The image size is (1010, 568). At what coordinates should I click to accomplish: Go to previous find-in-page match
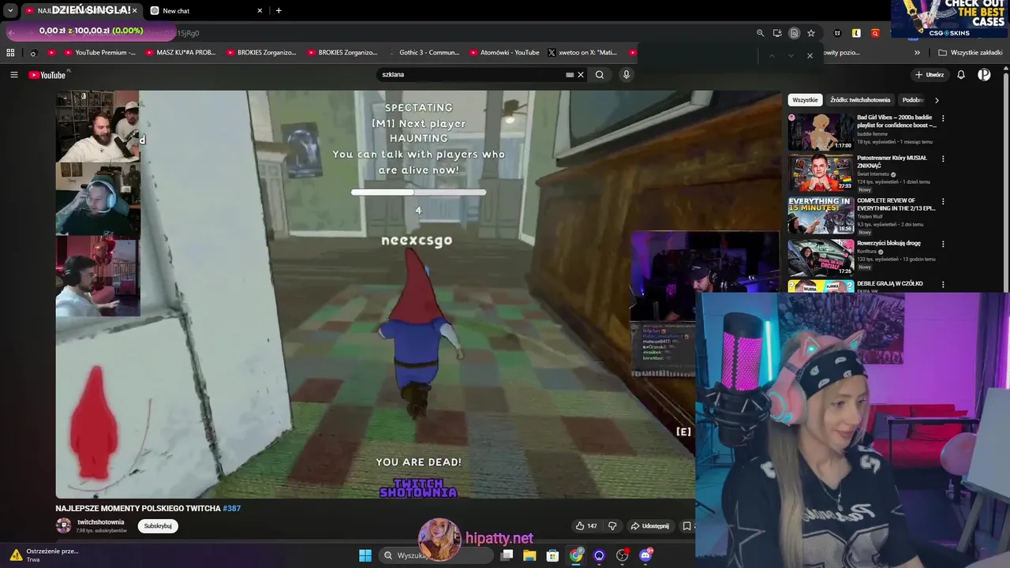772,55
